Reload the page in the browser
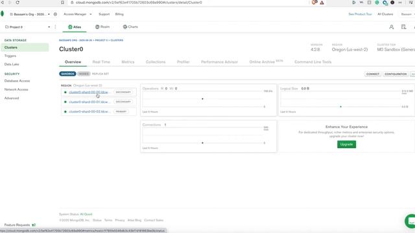The height and width of the screenshot is (233, 415). tap(18, 3)
